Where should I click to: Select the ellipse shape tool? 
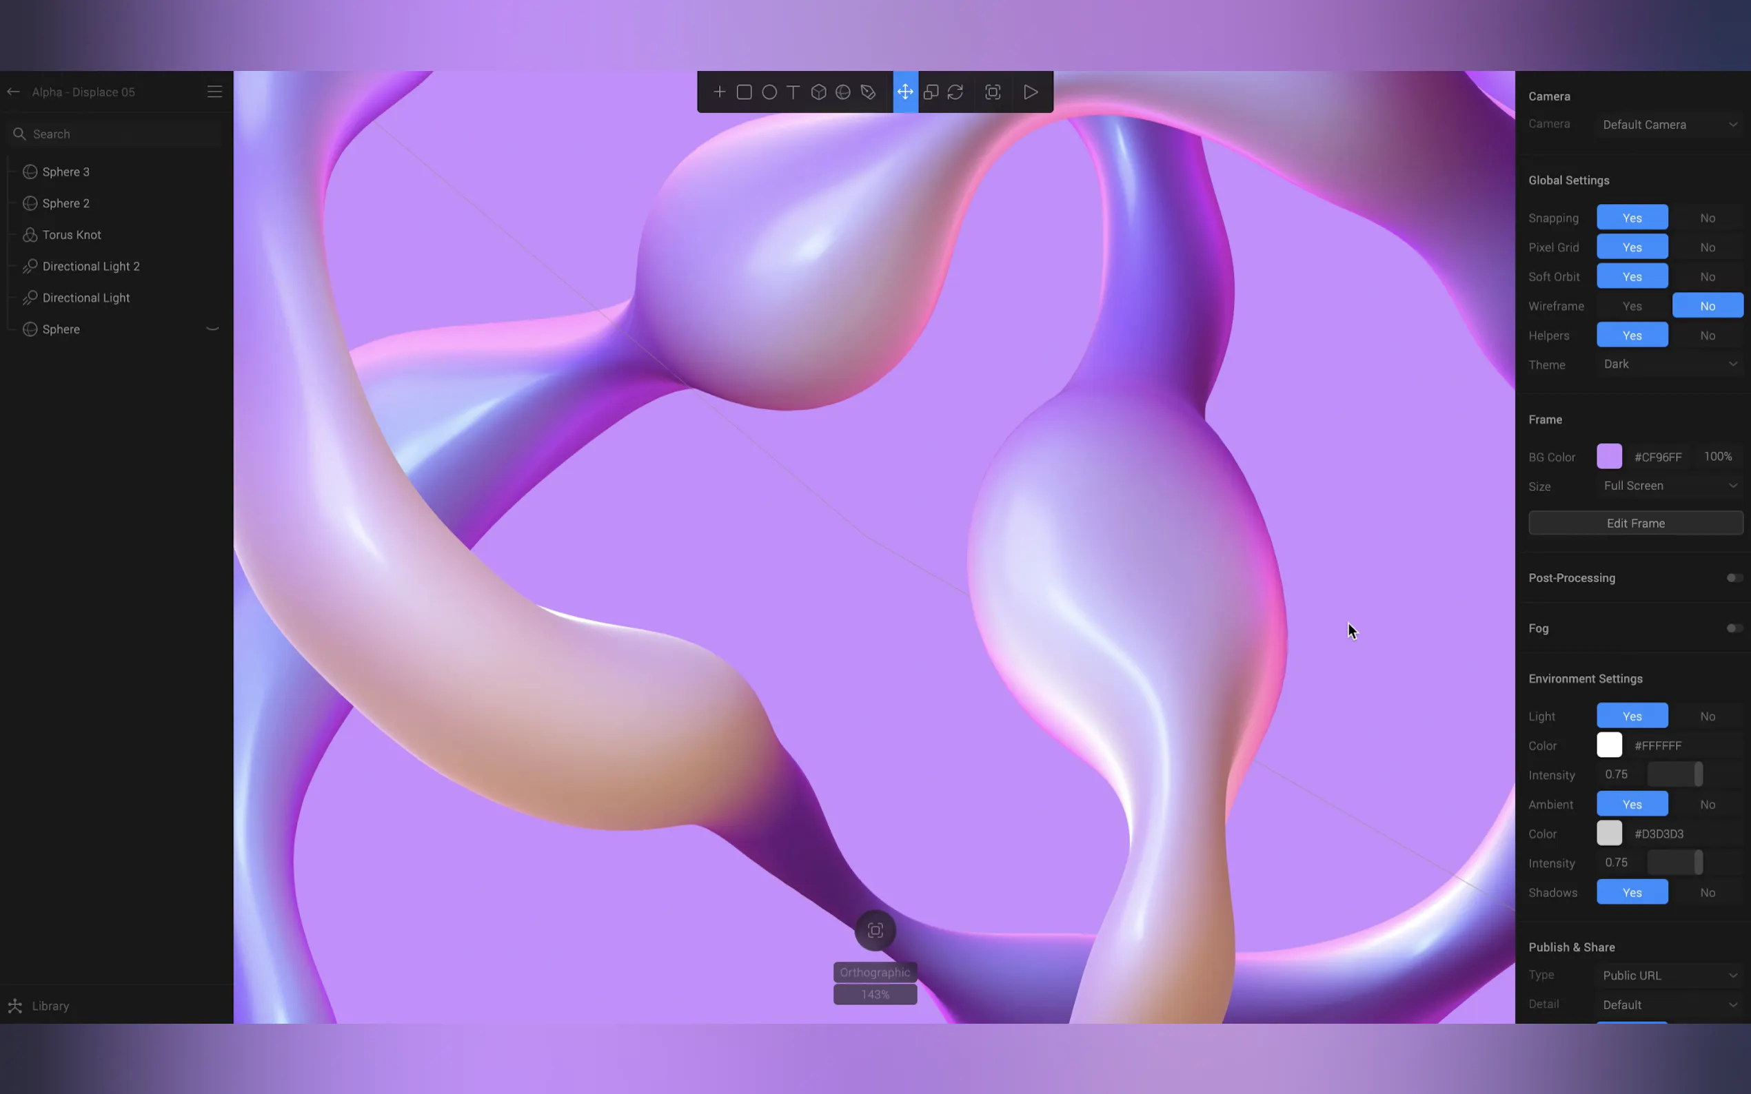click(769, 92)
